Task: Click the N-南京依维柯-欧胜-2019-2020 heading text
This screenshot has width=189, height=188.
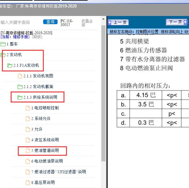Action: pos(26,33)
